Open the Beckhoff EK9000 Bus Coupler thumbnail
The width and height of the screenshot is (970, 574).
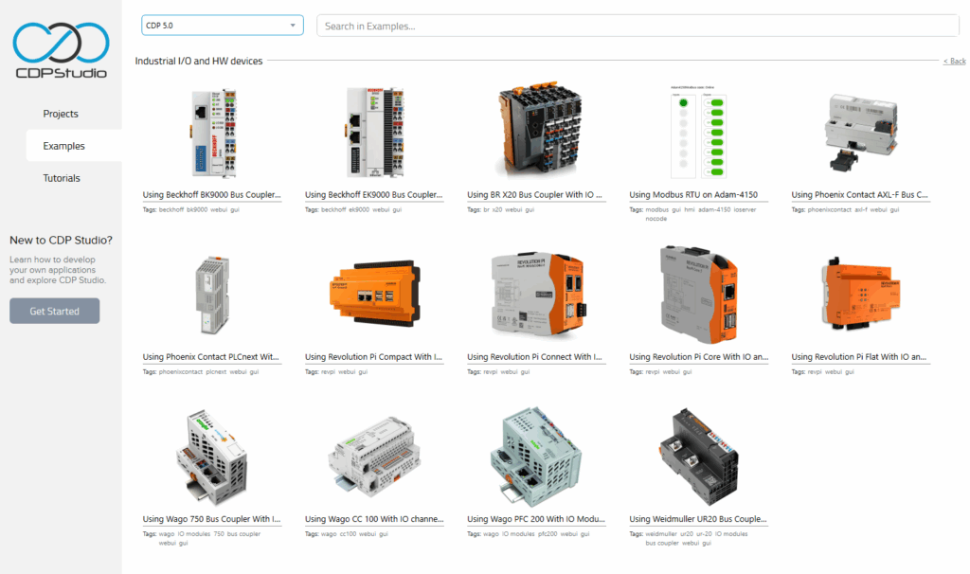pyautogui.click(x=375, y=133)
